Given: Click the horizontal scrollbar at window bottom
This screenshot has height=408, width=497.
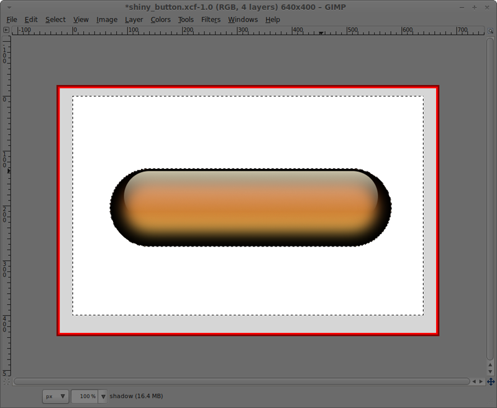Looking at the screenshot, I should coord(242,380).
